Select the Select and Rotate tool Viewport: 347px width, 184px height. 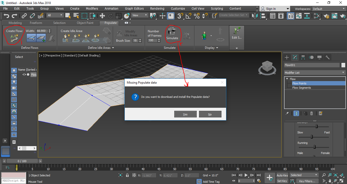(110, 16)
